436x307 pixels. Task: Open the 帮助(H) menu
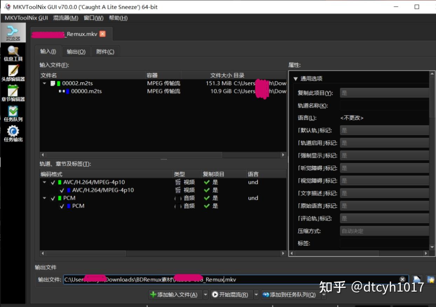pyautogui.click(x=118, y=18)
